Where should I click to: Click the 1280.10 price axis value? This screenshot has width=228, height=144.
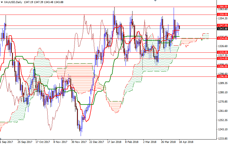click(223, 92)
